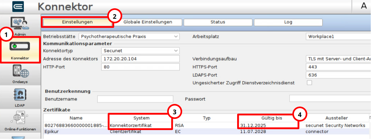
Task: Switch to the Einstellungen tab
Action: click(x=77, y=22)
